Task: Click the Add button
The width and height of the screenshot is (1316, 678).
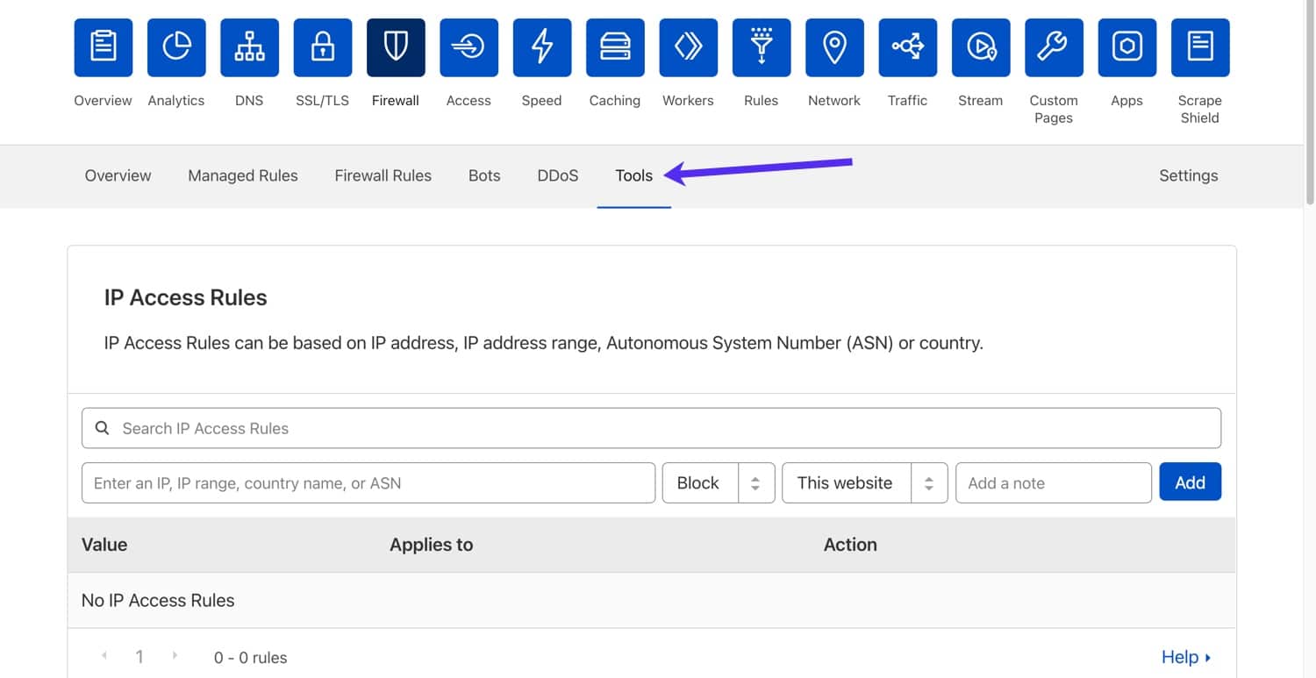Action: (1190, 482)
